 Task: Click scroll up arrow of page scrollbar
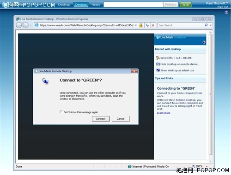coord(211,32)
